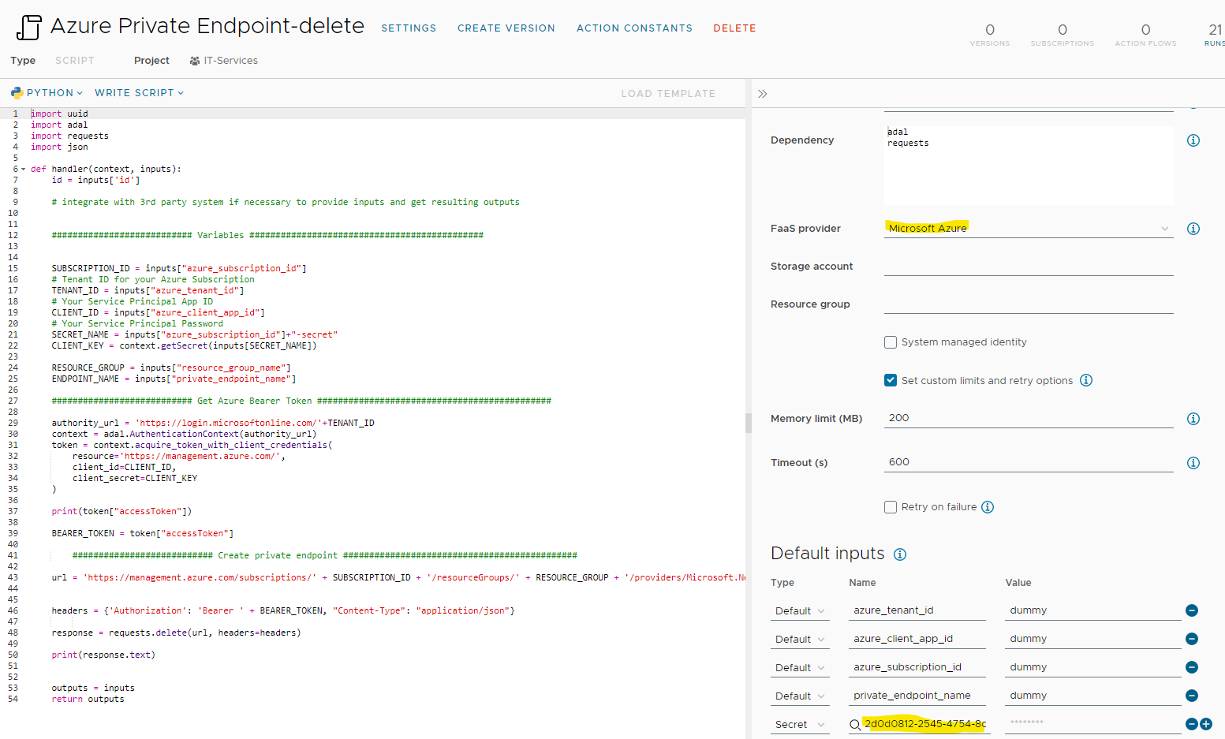The width and height of the screenshot is (1225, 739).
Task: Change type dropdown for azure_client_app_id row
Action: pos(800,640)
